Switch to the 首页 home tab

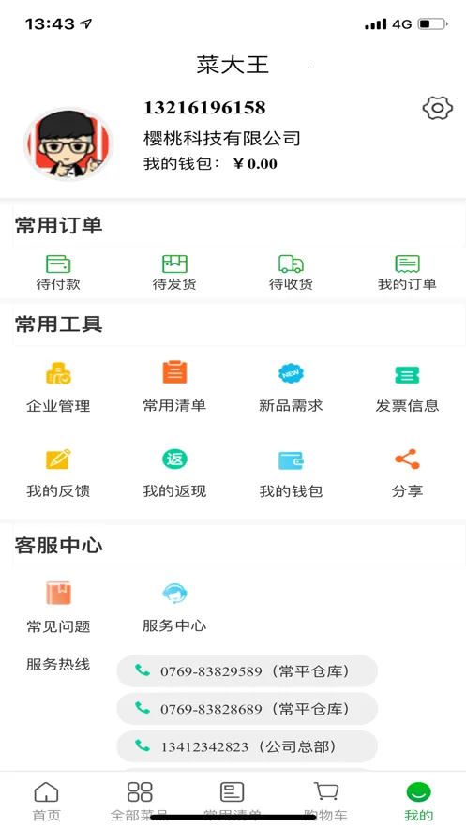pos(47,801)
